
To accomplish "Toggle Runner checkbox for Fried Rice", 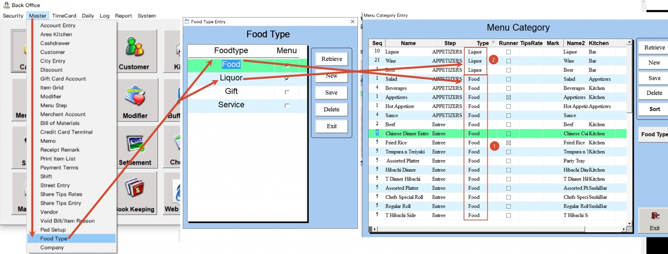I will click(509, 143).
